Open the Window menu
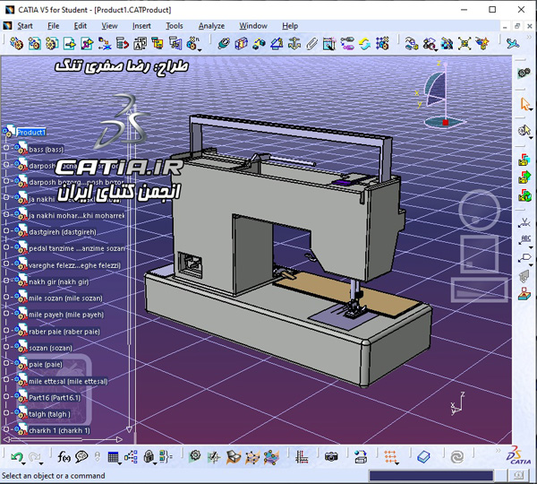The height and width of the screenshot is (484, 537). 253,26
